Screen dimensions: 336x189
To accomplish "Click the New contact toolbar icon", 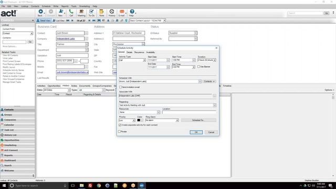I will pos(60,13).
